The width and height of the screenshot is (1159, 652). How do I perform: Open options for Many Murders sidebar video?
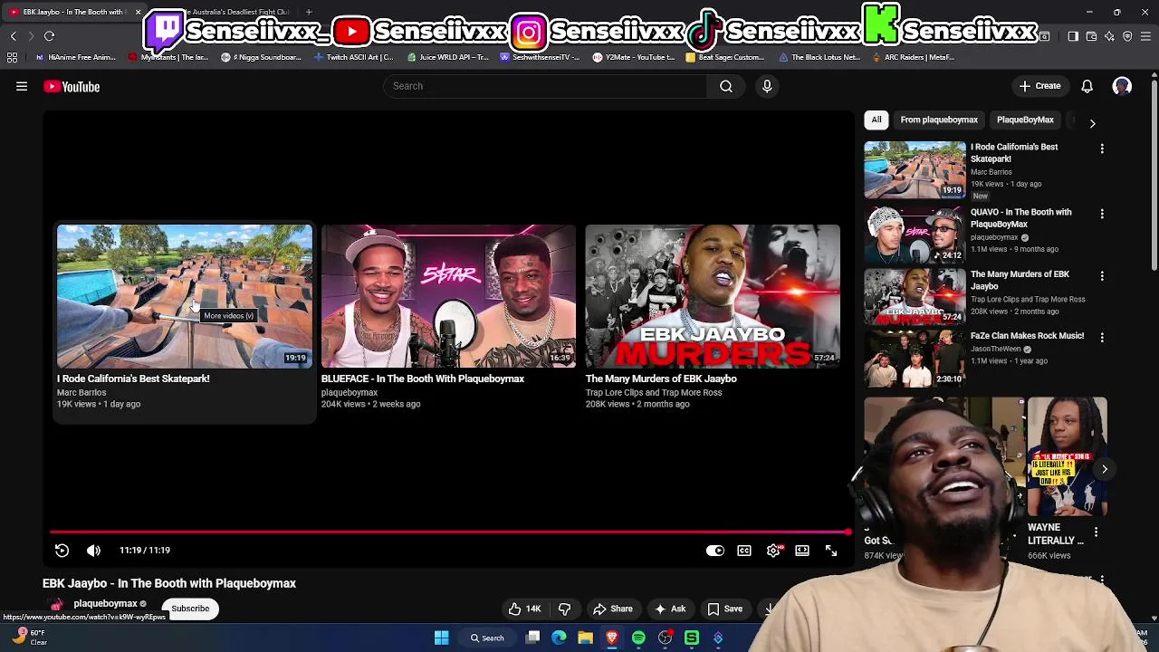pos(1102,275)
